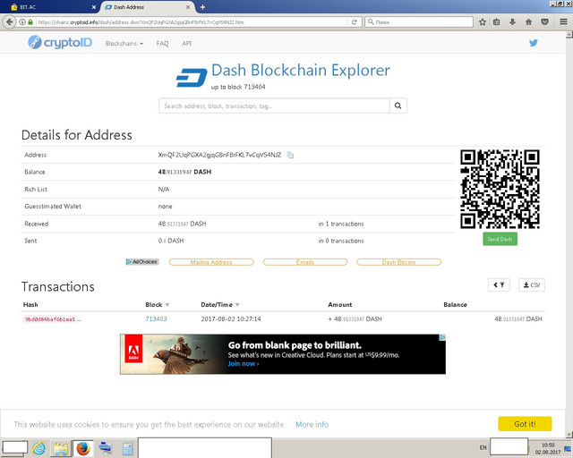Dismiss cookies with Got it! button
The width and height of the screenshot is (573, 458).
click(525, 424)
